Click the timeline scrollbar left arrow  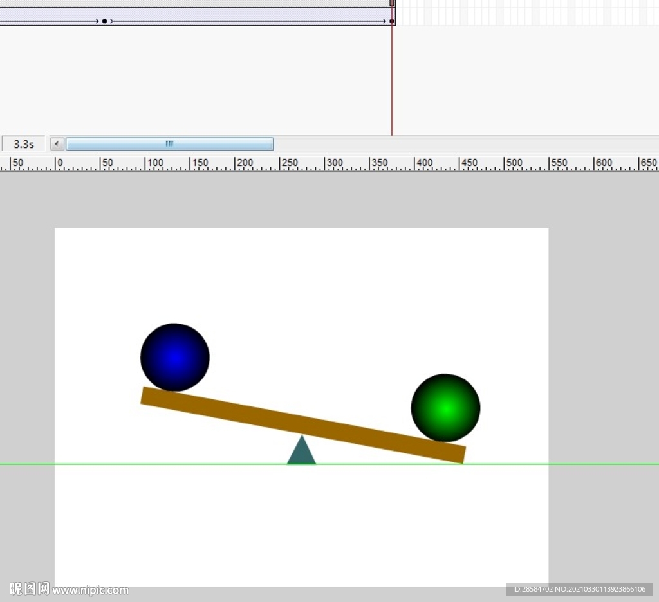pyautogui.click(x=57, y=144)
